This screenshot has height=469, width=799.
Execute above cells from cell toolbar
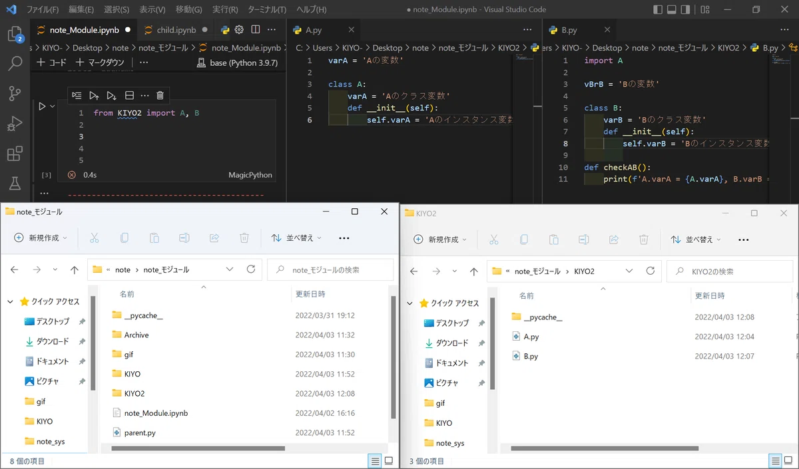tap(95, 96)
